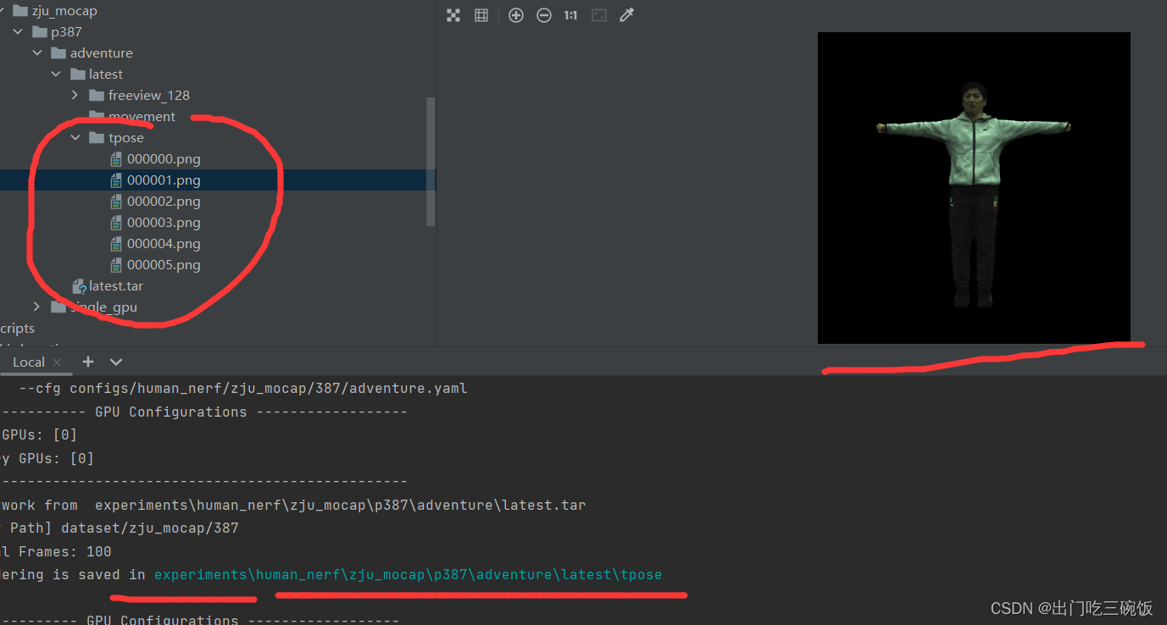Close the Local terminal tab

tap(57, 362)
